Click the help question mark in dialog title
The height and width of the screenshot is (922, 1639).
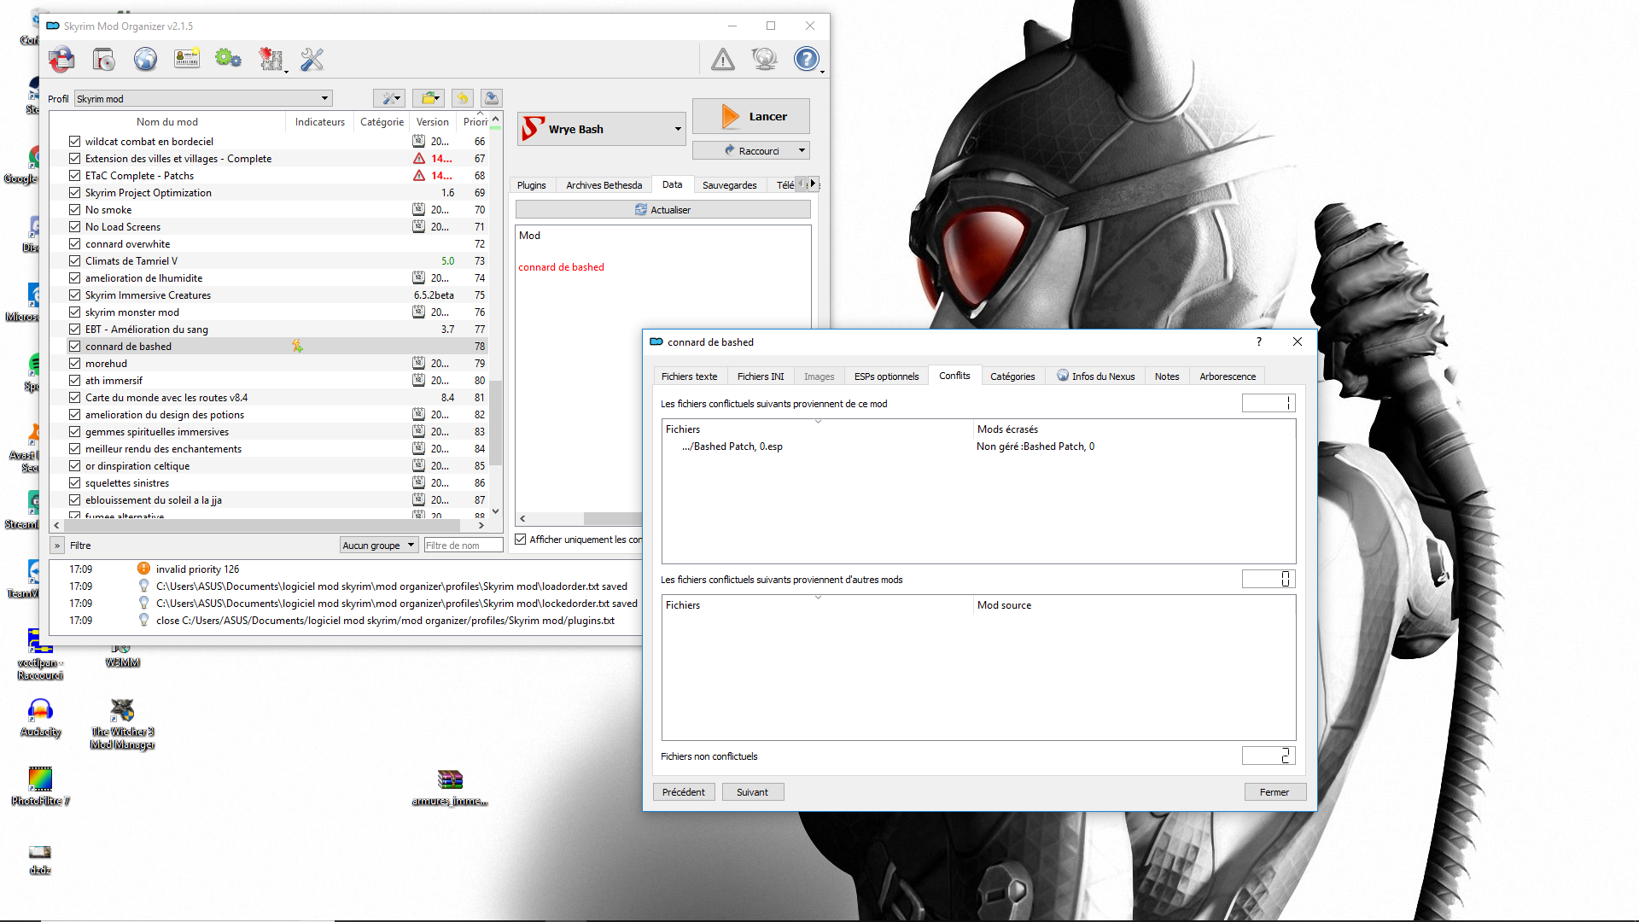[1258, 341]
